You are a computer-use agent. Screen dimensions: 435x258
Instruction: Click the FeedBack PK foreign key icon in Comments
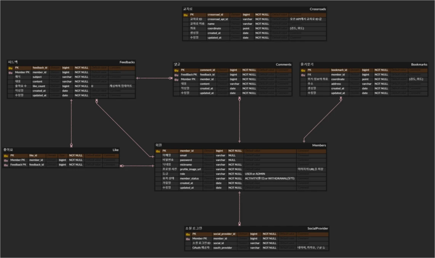pyautogui.click(x=176, y=75)
